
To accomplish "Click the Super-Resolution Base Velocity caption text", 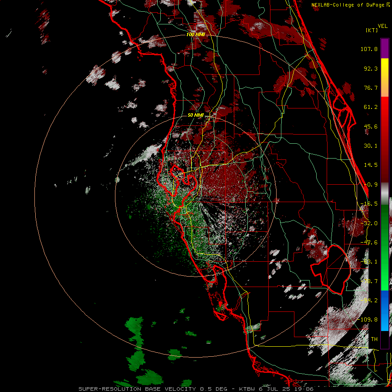I will 196,389.
